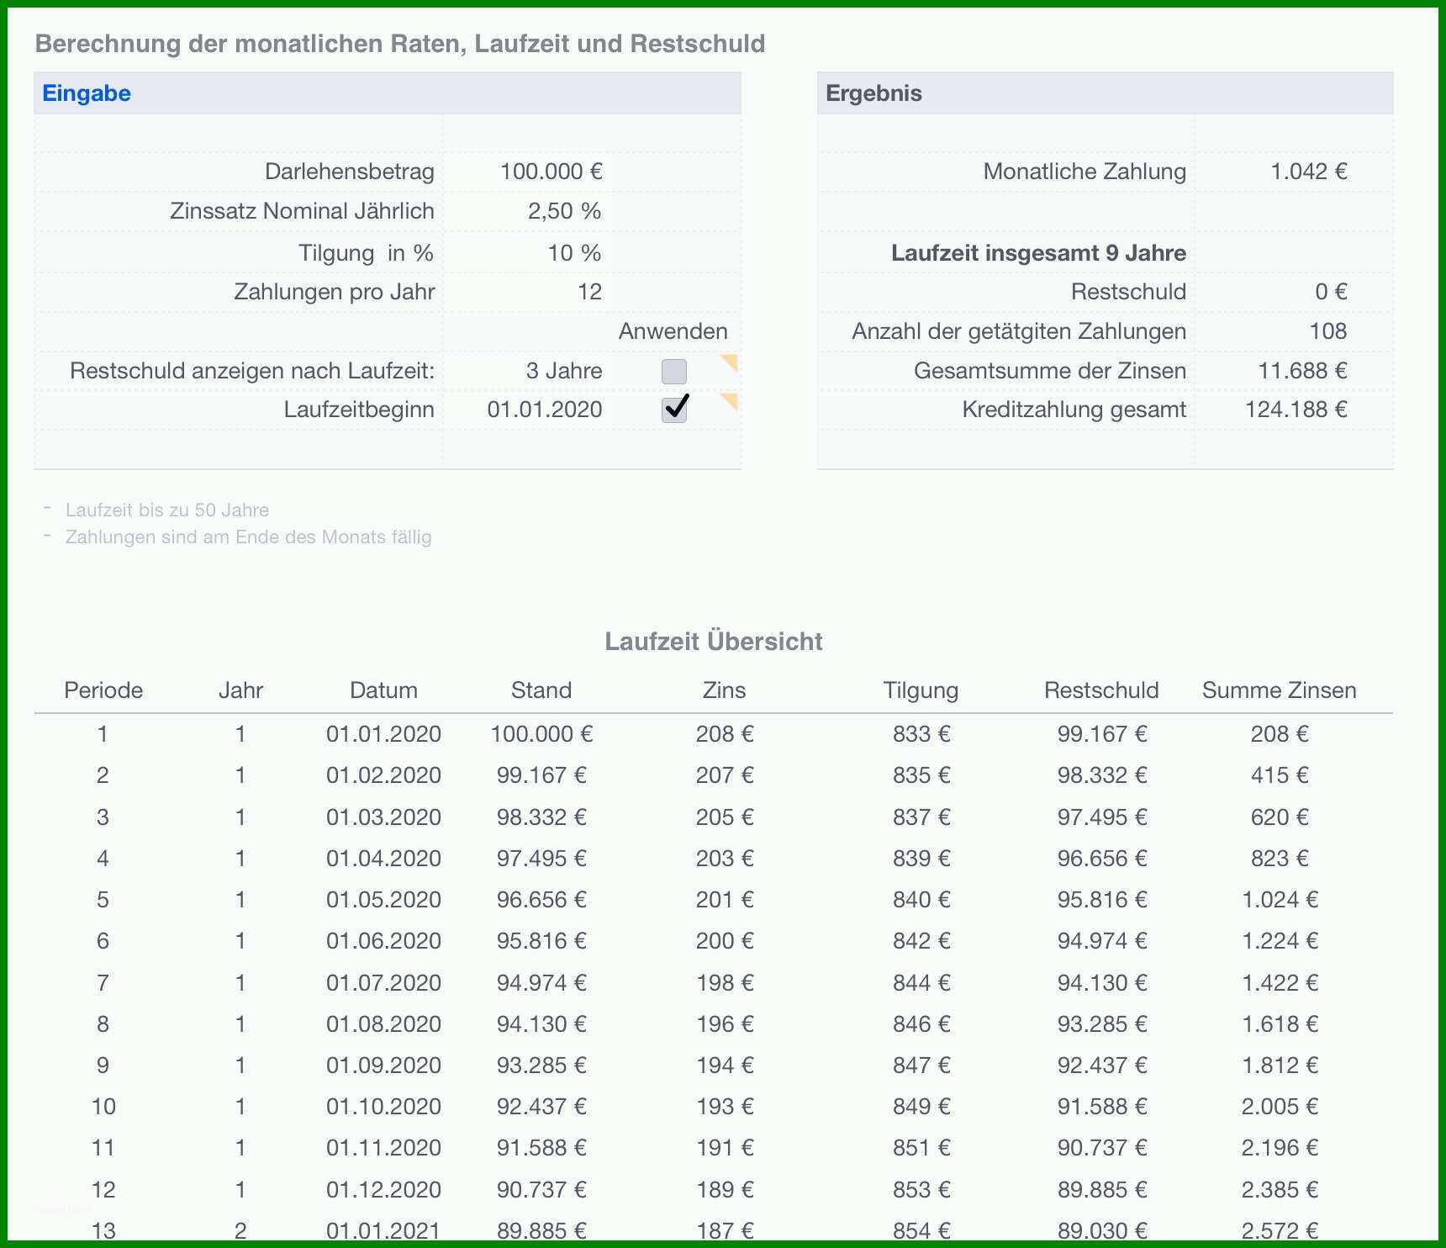Select Zins cell 207 € in period 2
Screen dimensions: 1446x1248
(x=724, y=775)
